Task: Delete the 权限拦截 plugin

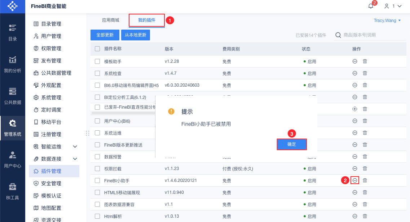Action: 365,169
